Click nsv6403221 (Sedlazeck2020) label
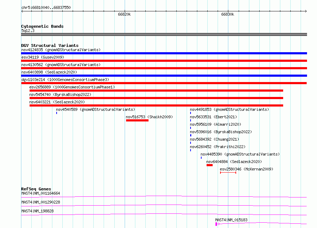The height and width of the screenshot is (228, 317). [x=57, y=102]
